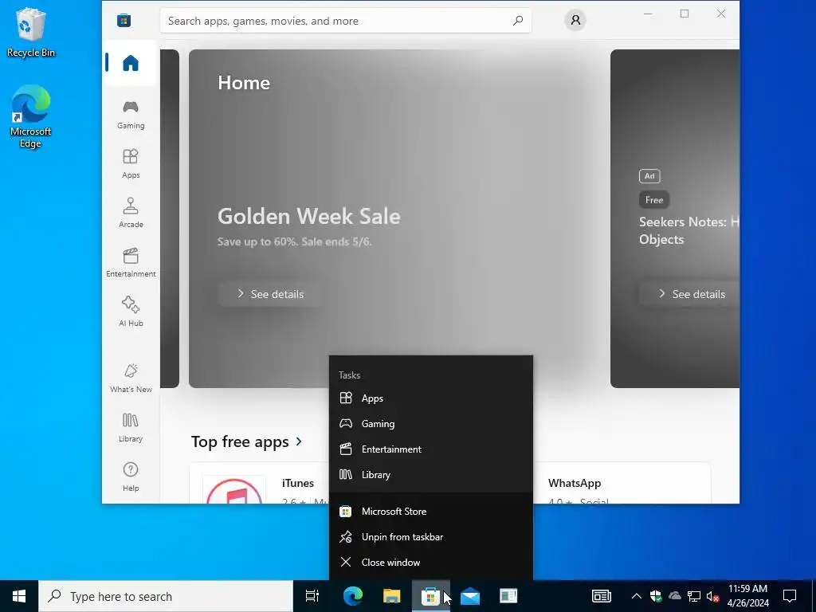Click the Top free apps heading
The image size is (816, 612).
click(x=240, y=441)
